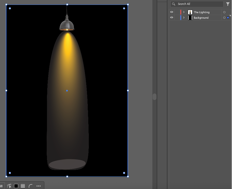Select The Lighting layer by name
The image size is (232, 189).
(201, 12)
